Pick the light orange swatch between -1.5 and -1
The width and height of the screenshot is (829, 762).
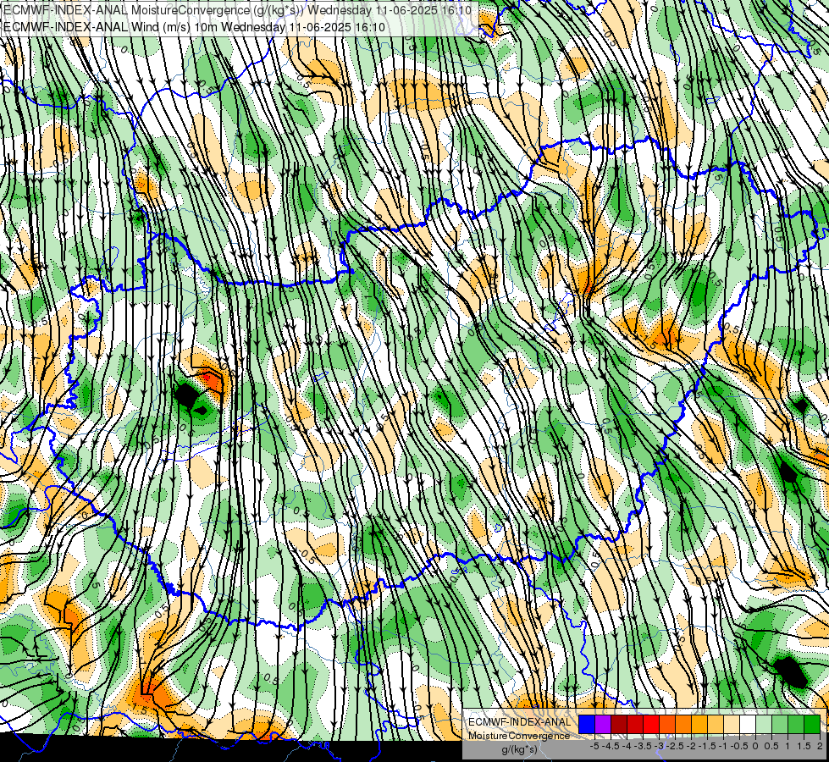716,724
